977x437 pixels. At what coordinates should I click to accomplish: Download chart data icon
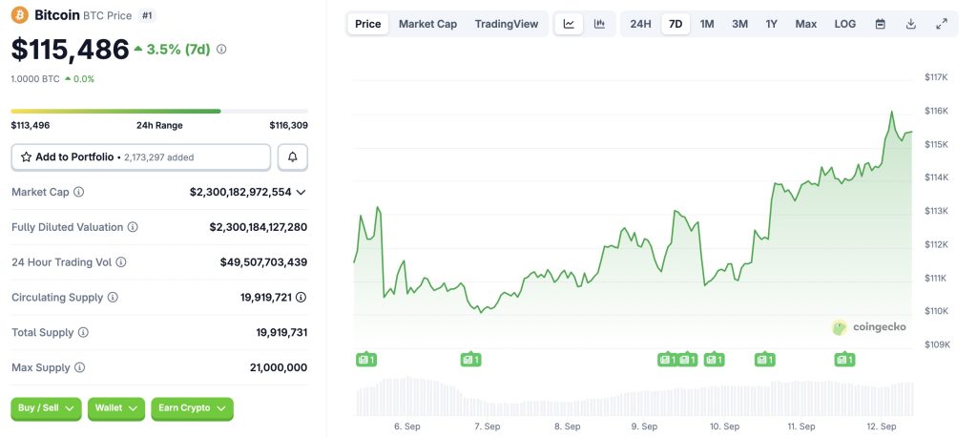click(911, 24)
